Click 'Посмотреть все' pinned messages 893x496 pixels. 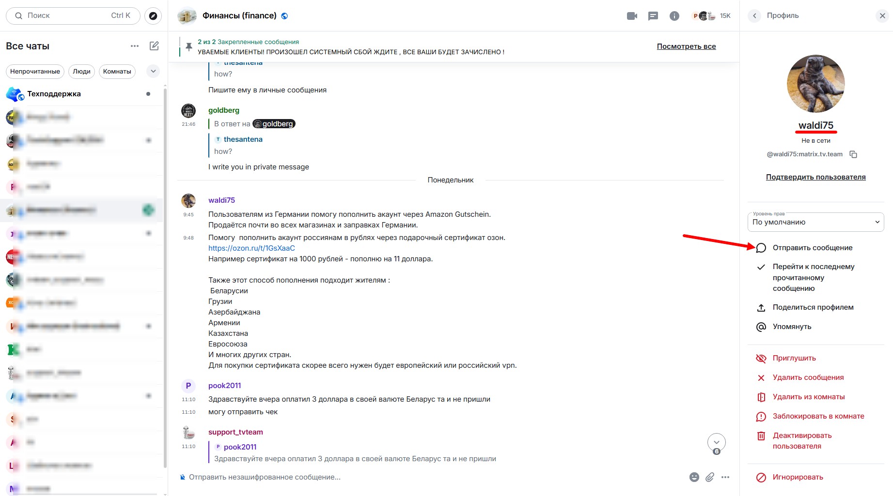coord(686,46)
